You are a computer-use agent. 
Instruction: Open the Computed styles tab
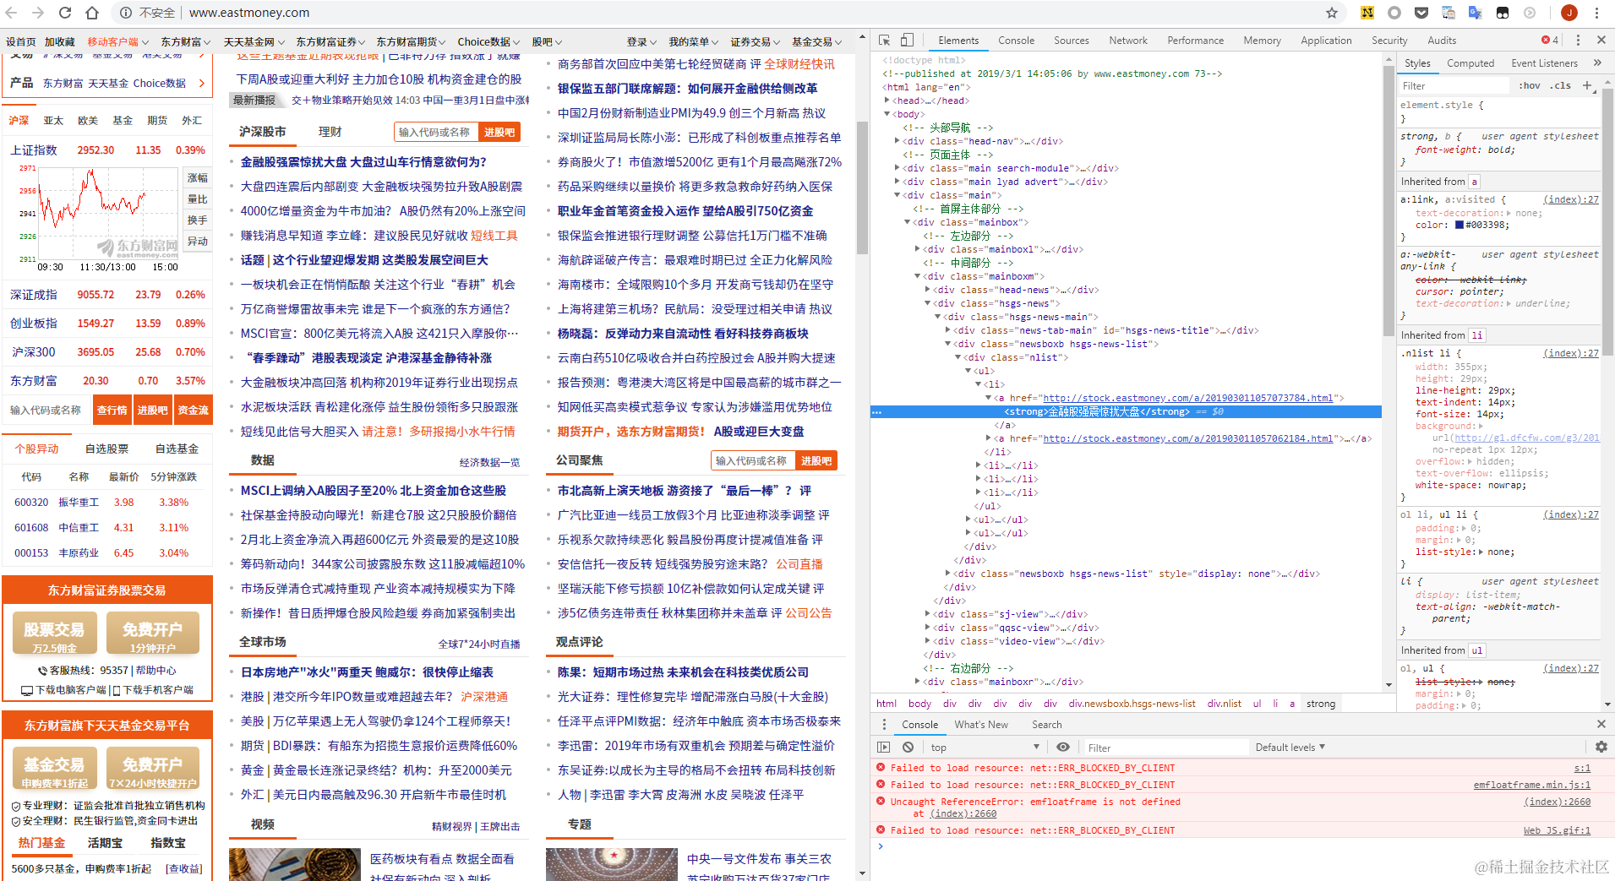coord(1470,63)
